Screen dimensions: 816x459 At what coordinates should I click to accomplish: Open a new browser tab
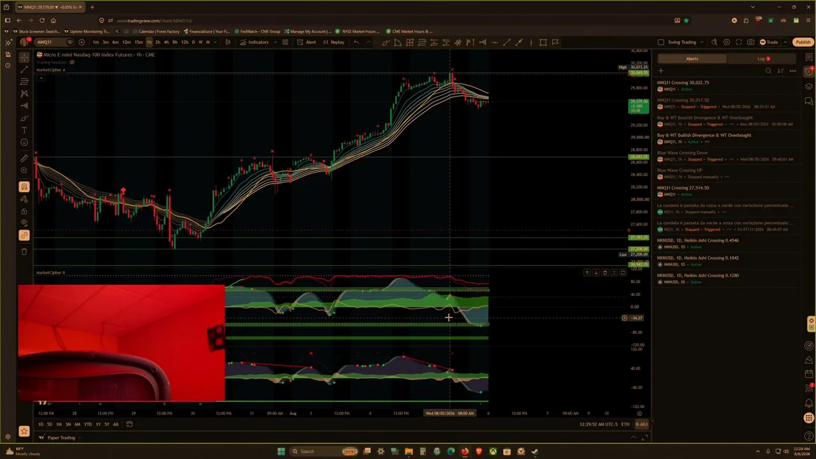tap(92, 7)
